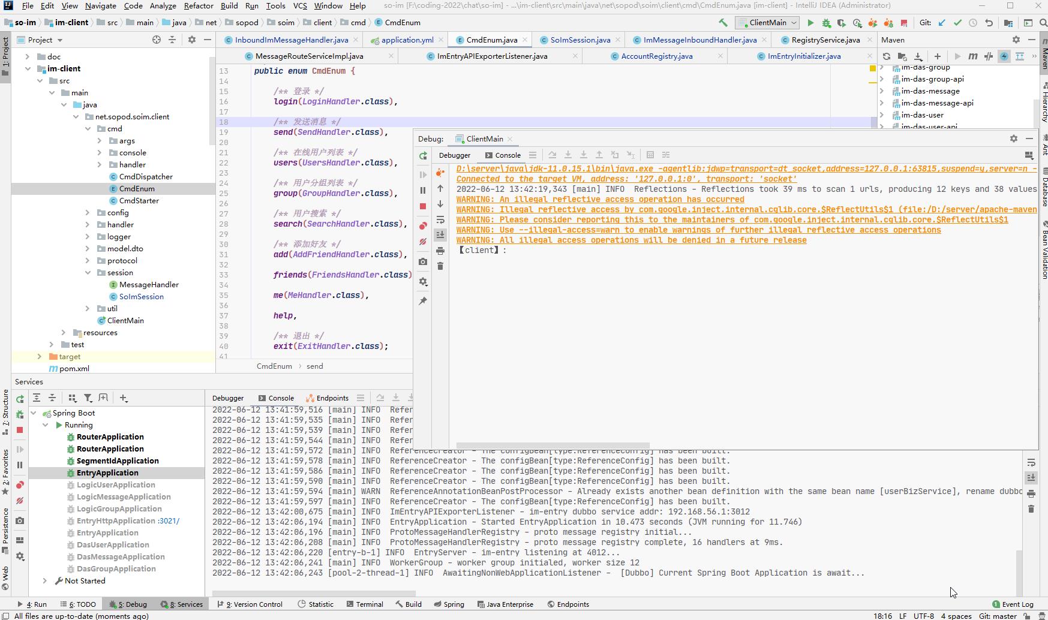
Task: Toggle Mute Breakpoints in Services panel
Action: (20, 501)
